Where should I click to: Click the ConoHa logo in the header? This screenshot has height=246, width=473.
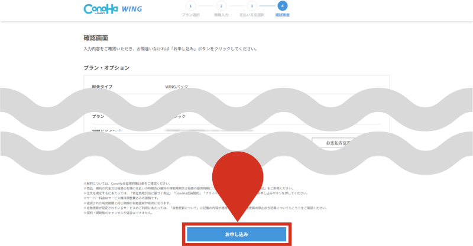tap(102, 9)
